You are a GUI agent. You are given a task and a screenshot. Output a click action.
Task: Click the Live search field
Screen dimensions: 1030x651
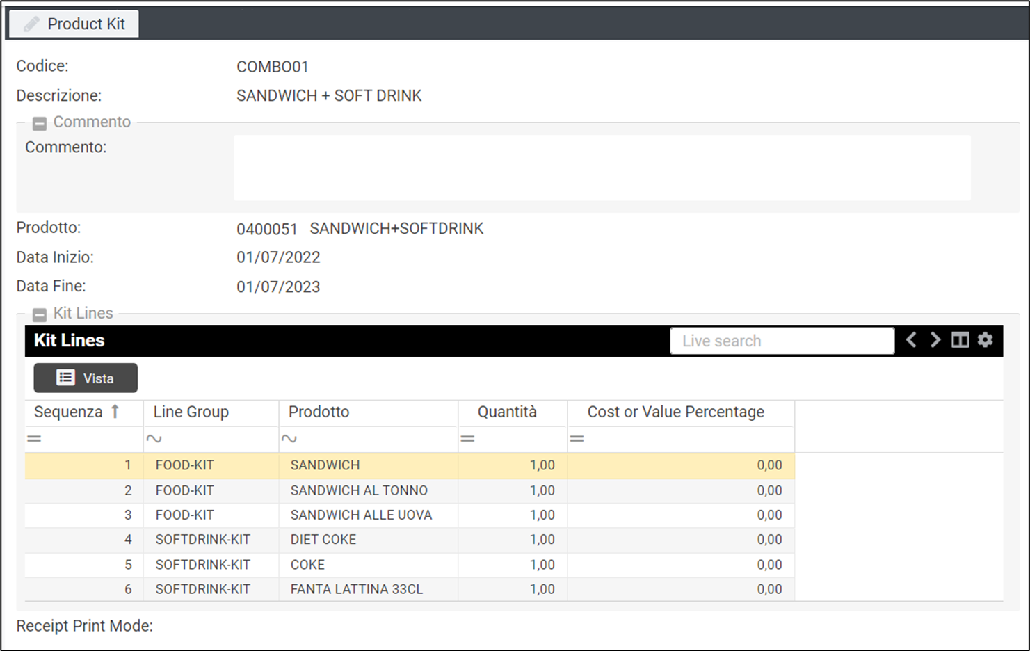[782, 341]
